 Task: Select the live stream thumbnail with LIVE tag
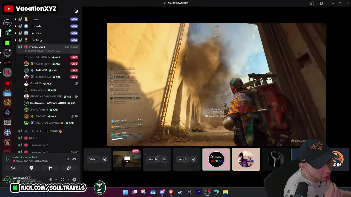click(127, 159)
